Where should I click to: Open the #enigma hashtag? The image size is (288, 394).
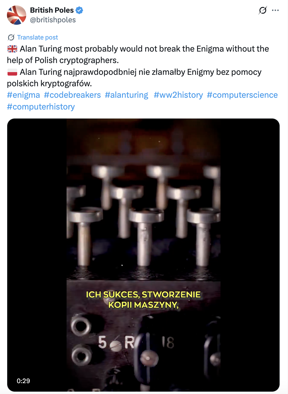click(x=23, y=95)
